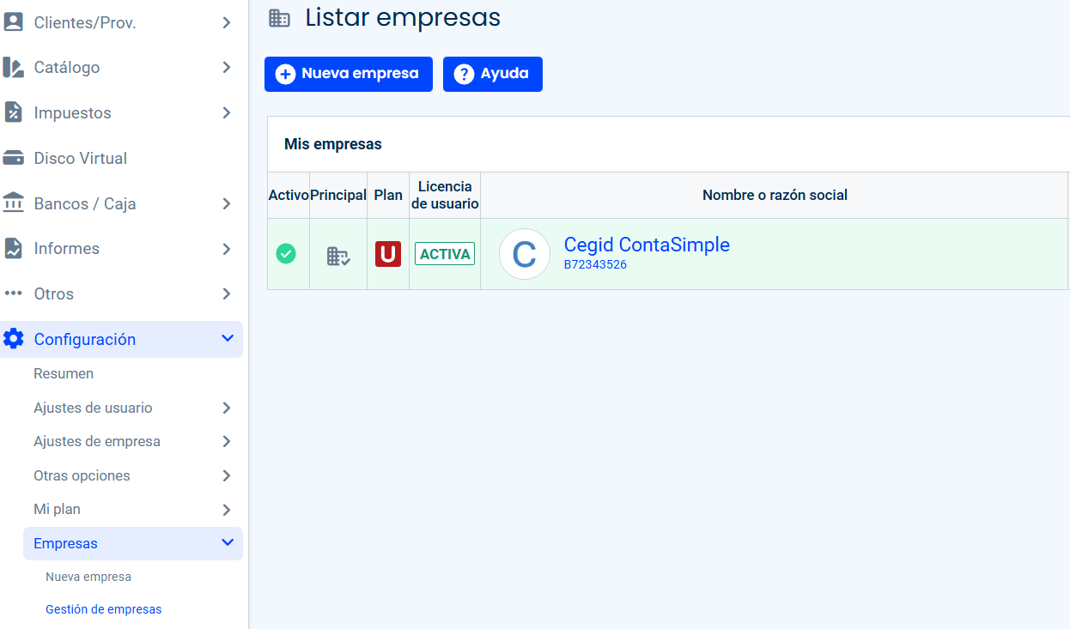The image size is (1070, 629).
Task: Open the Cegid ContaSimple company link
Action: click(x=647, y=245)
